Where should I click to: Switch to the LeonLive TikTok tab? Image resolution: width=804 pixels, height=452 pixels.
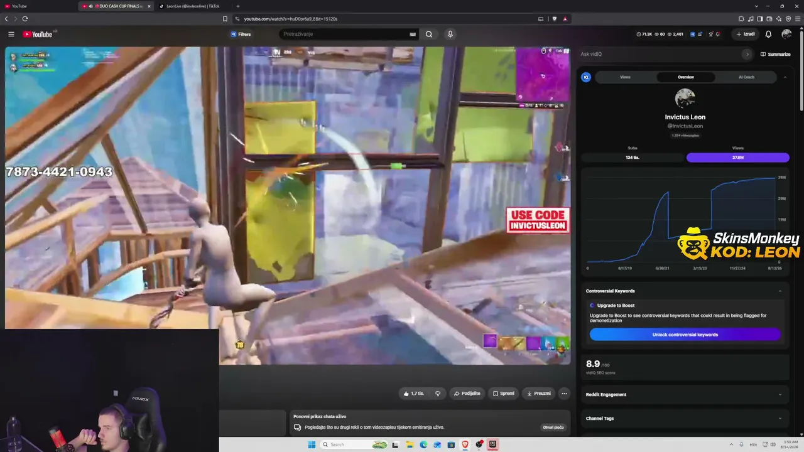pyautogui.click(x=193, y=6)
